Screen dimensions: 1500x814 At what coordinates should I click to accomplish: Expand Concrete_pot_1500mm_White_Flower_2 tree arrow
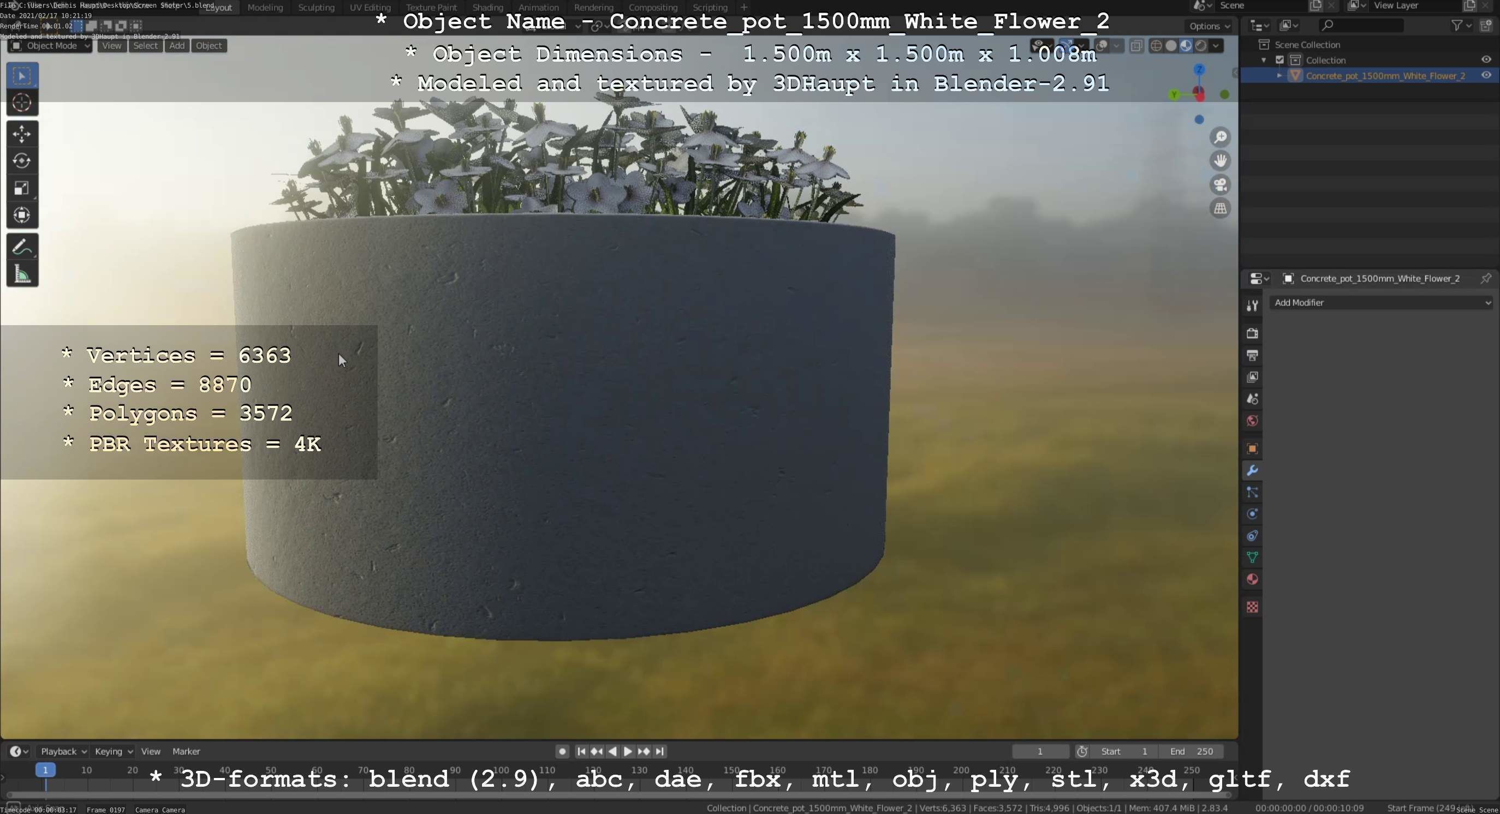(x=1279, y=76)
